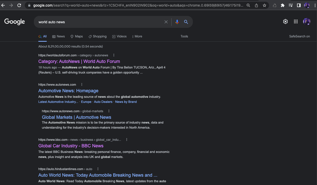This screenshot has height=185, width=317.
Task: Open the Global Car Industry - BBC News link
Action: pyautogui.click(x=71, y=146)
